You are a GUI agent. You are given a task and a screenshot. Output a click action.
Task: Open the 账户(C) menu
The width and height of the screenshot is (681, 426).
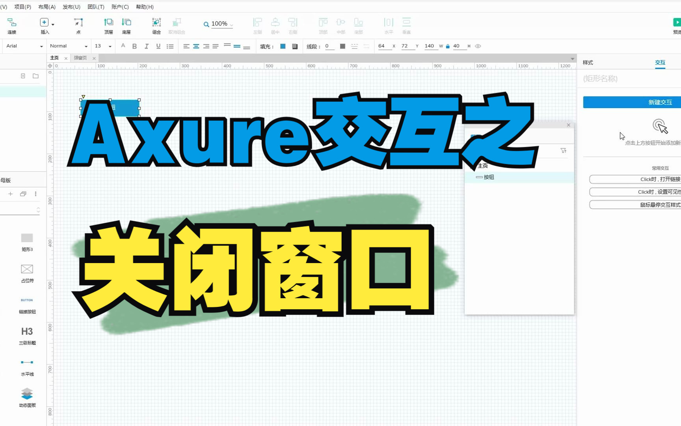pyautogui.click(x=120, y=7)
